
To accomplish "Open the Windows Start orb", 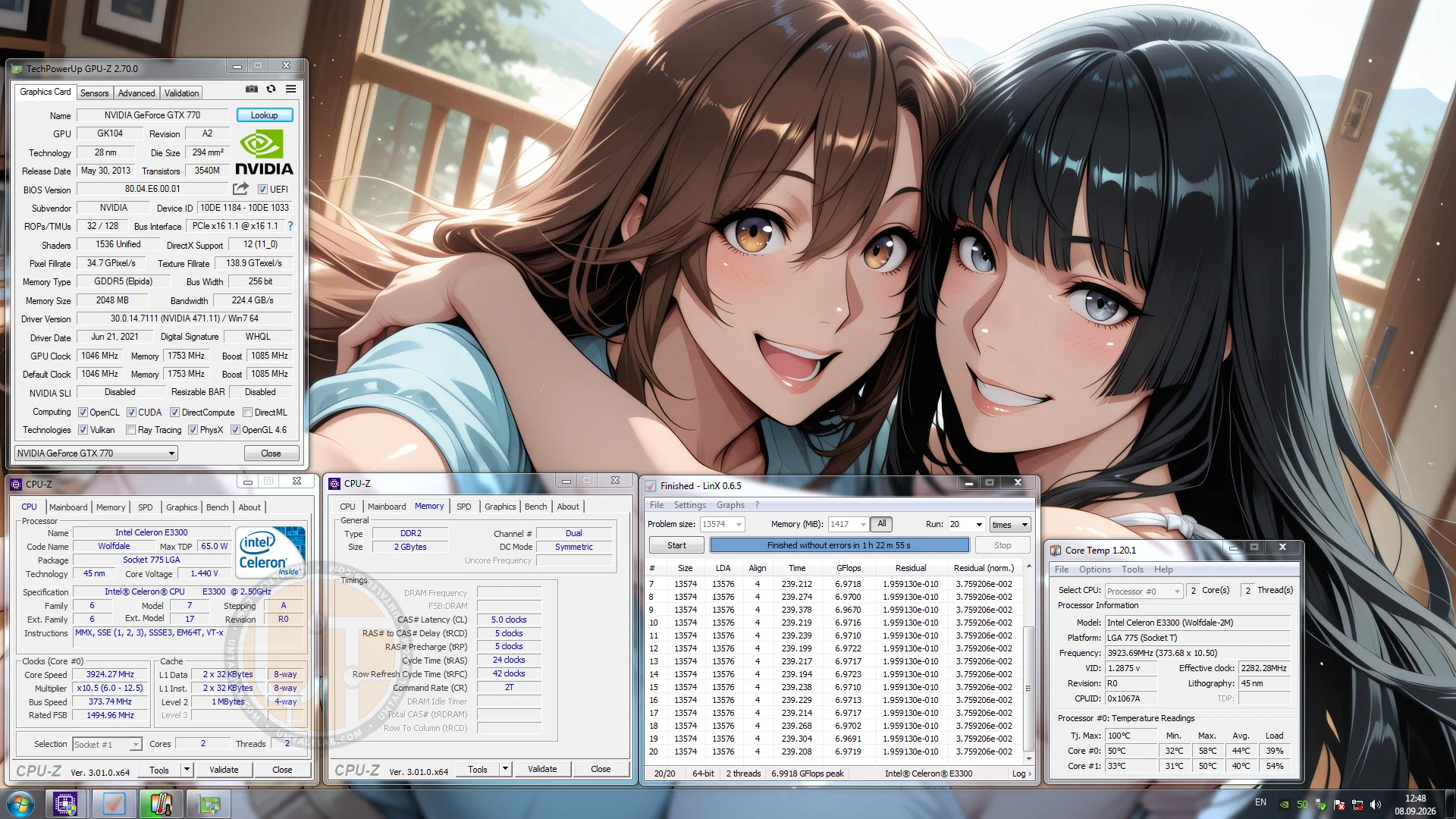I will 20,804.
